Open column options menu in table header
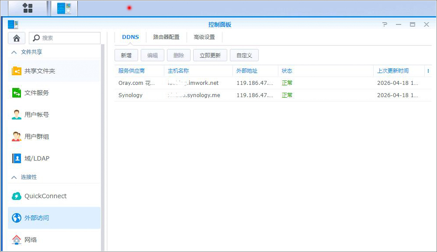This screenshot has width=437, height=252. coord(428,71)
